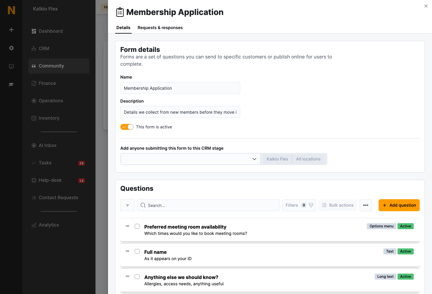
Task: Click the clipboard form icon beside title
Action: [x=120, y=12]
